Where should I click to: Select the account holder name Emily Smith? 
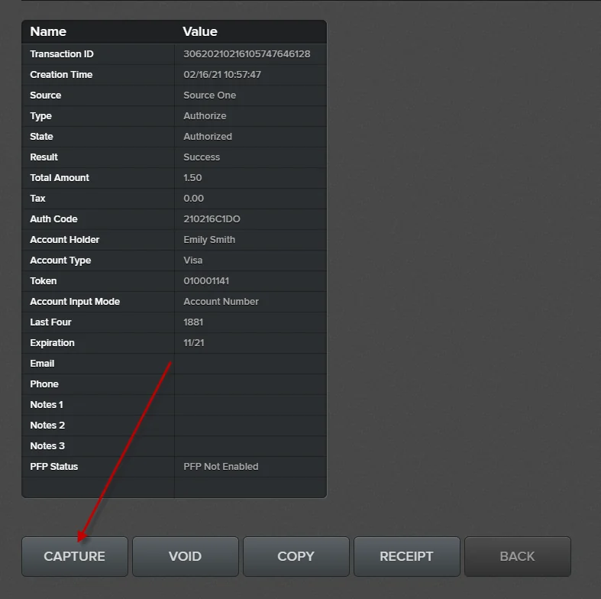coord(209,240)
